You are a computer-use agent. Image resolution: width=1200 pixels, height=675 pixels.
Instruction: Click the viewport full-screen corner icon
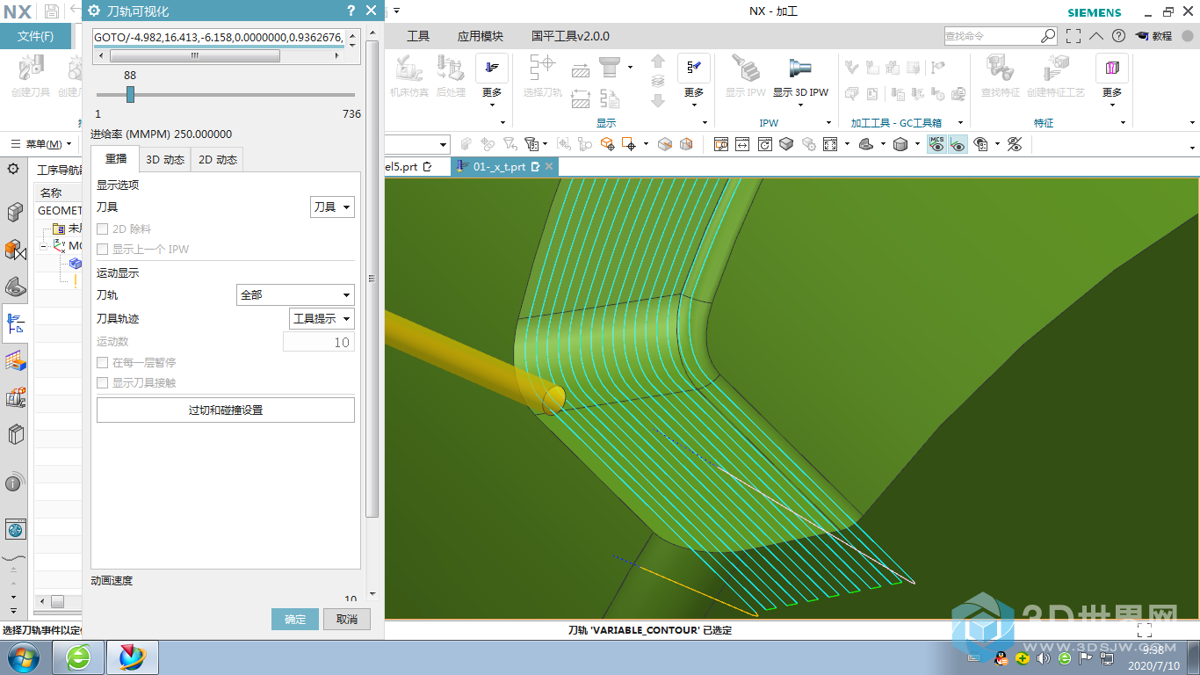coord(1145,630)
